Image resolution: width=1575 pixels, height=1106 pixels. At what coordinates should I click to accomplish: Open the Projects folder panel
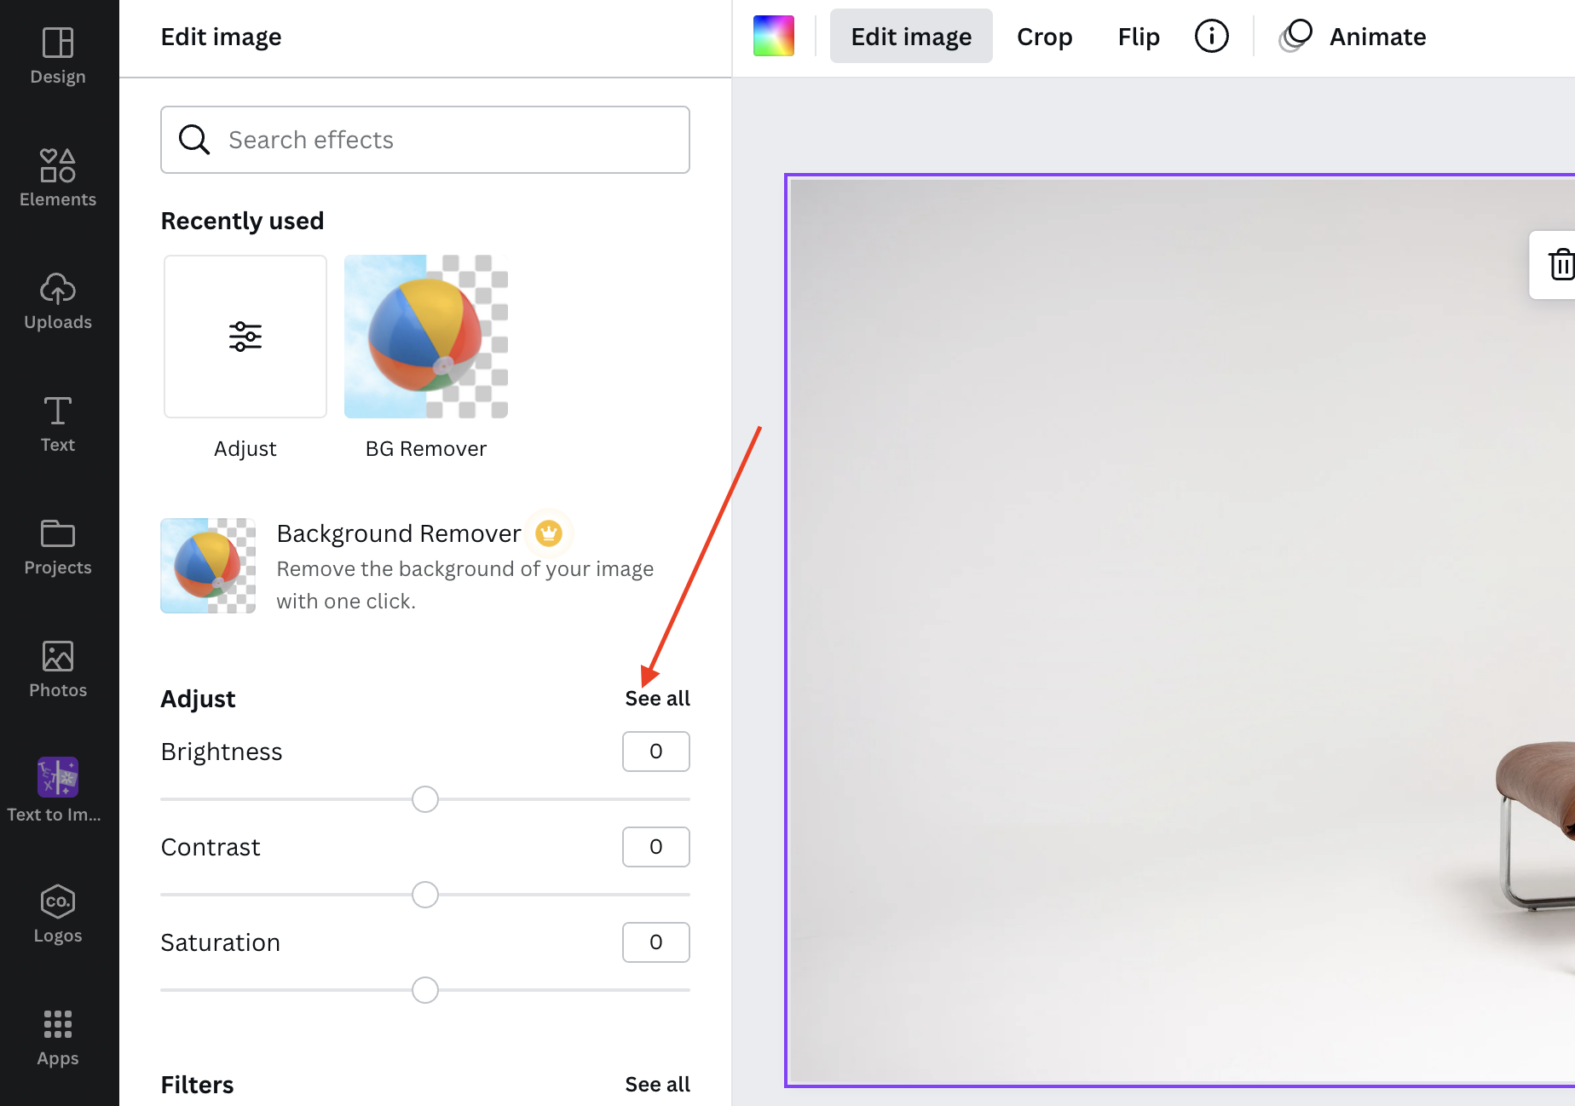tap(58, 546)
